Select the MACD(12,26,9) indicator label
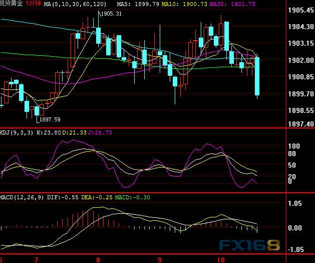 point(22,197)
